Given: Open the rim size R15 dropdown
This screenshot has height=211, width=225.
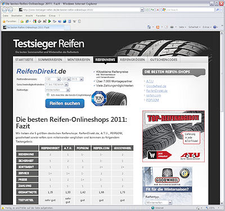Looking at the screenshot, I should click(x=78, y=79).
